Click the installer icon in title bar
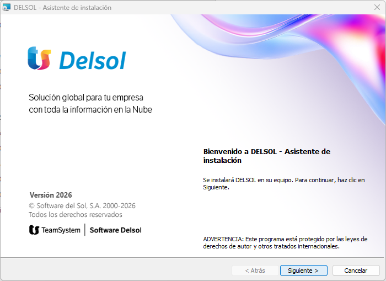This screenshot has width=386, height=281. click(x=7, y=7)
